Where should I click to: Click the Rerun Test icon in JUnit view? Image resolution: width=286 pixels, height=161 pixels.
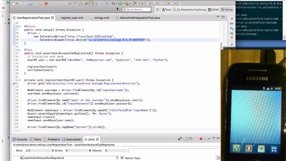point(191,139)
